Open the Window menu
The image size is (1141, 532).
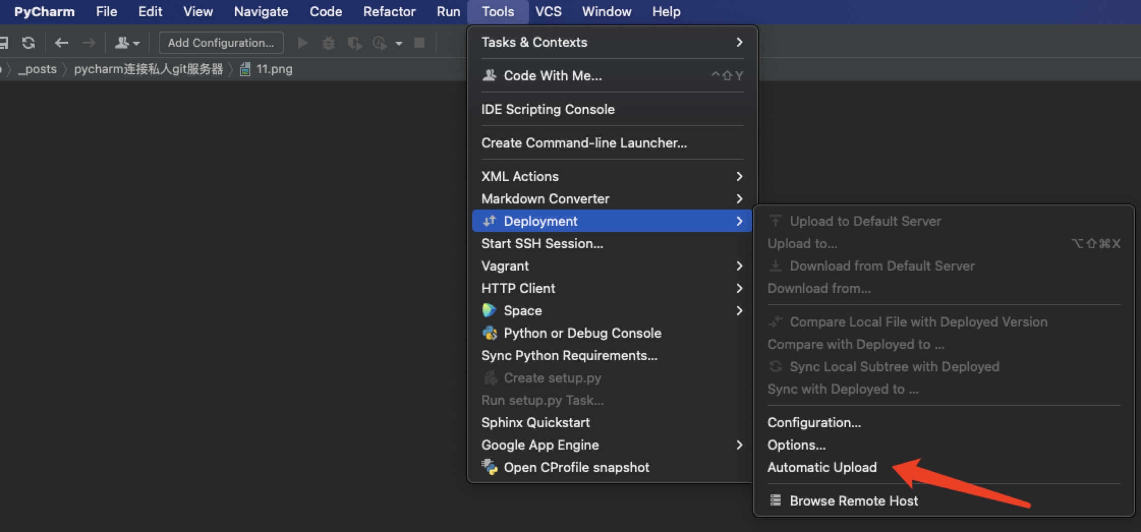(607, 12)
